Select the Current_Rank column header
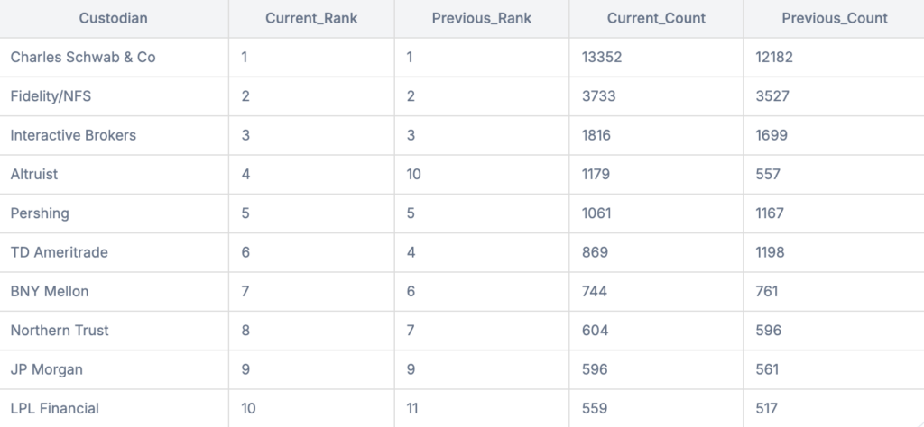This screenshot has height=427, width=924. 311,18
